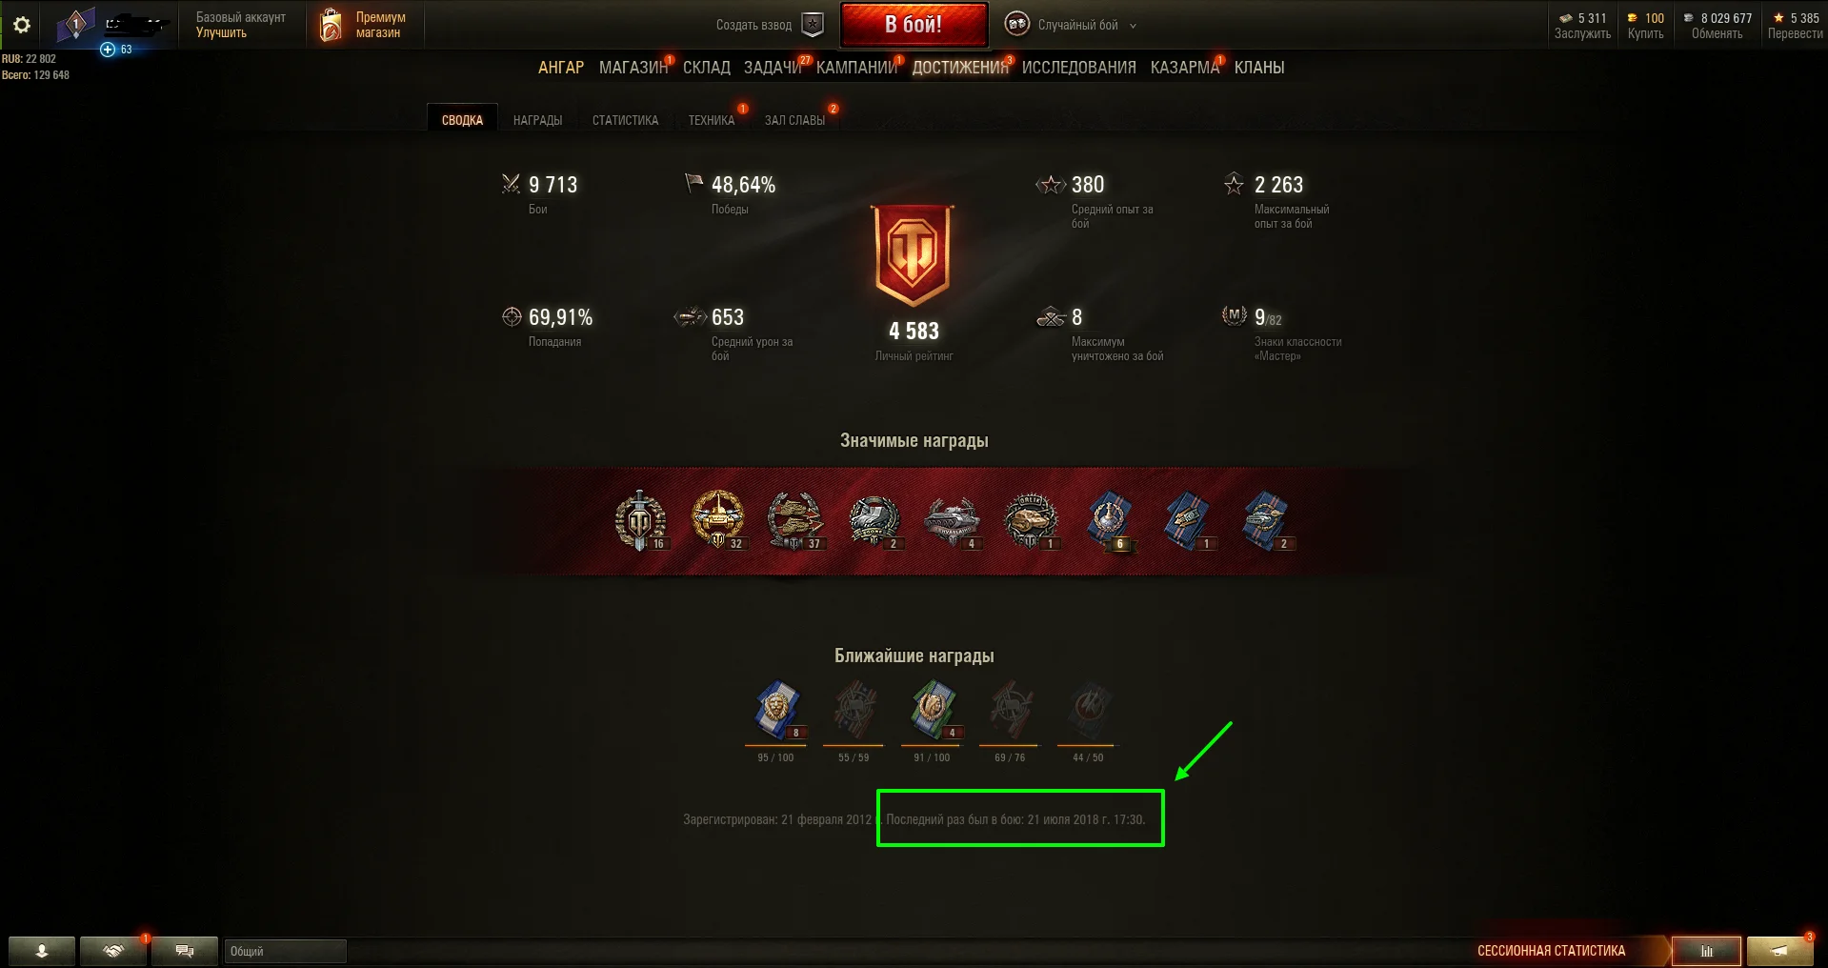Click the personal rating emblem
This screenshot has height=968, width=1828.
[914, 255]
